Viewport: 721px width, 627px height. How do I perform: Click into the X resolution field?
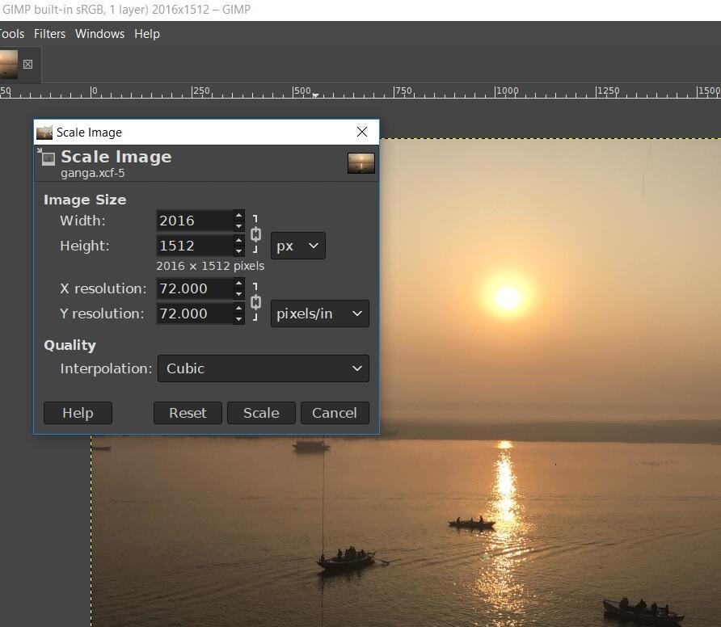point(195,288)
